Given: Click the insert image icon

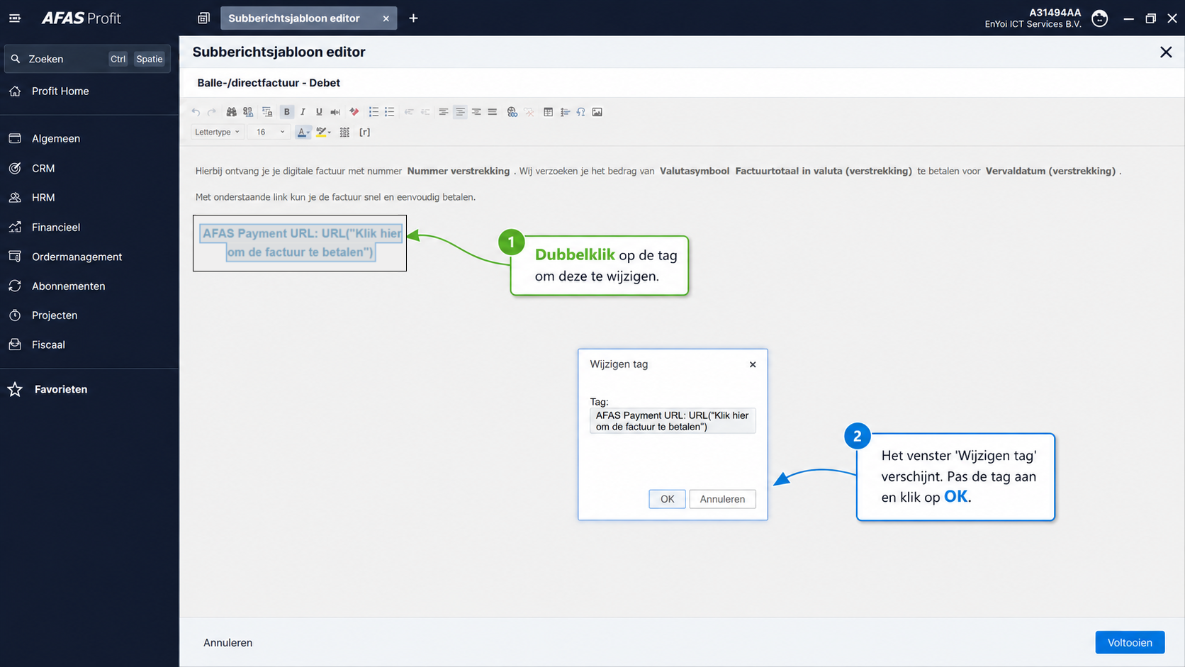Looking at the screenshot, I should (x=597, y=112).
